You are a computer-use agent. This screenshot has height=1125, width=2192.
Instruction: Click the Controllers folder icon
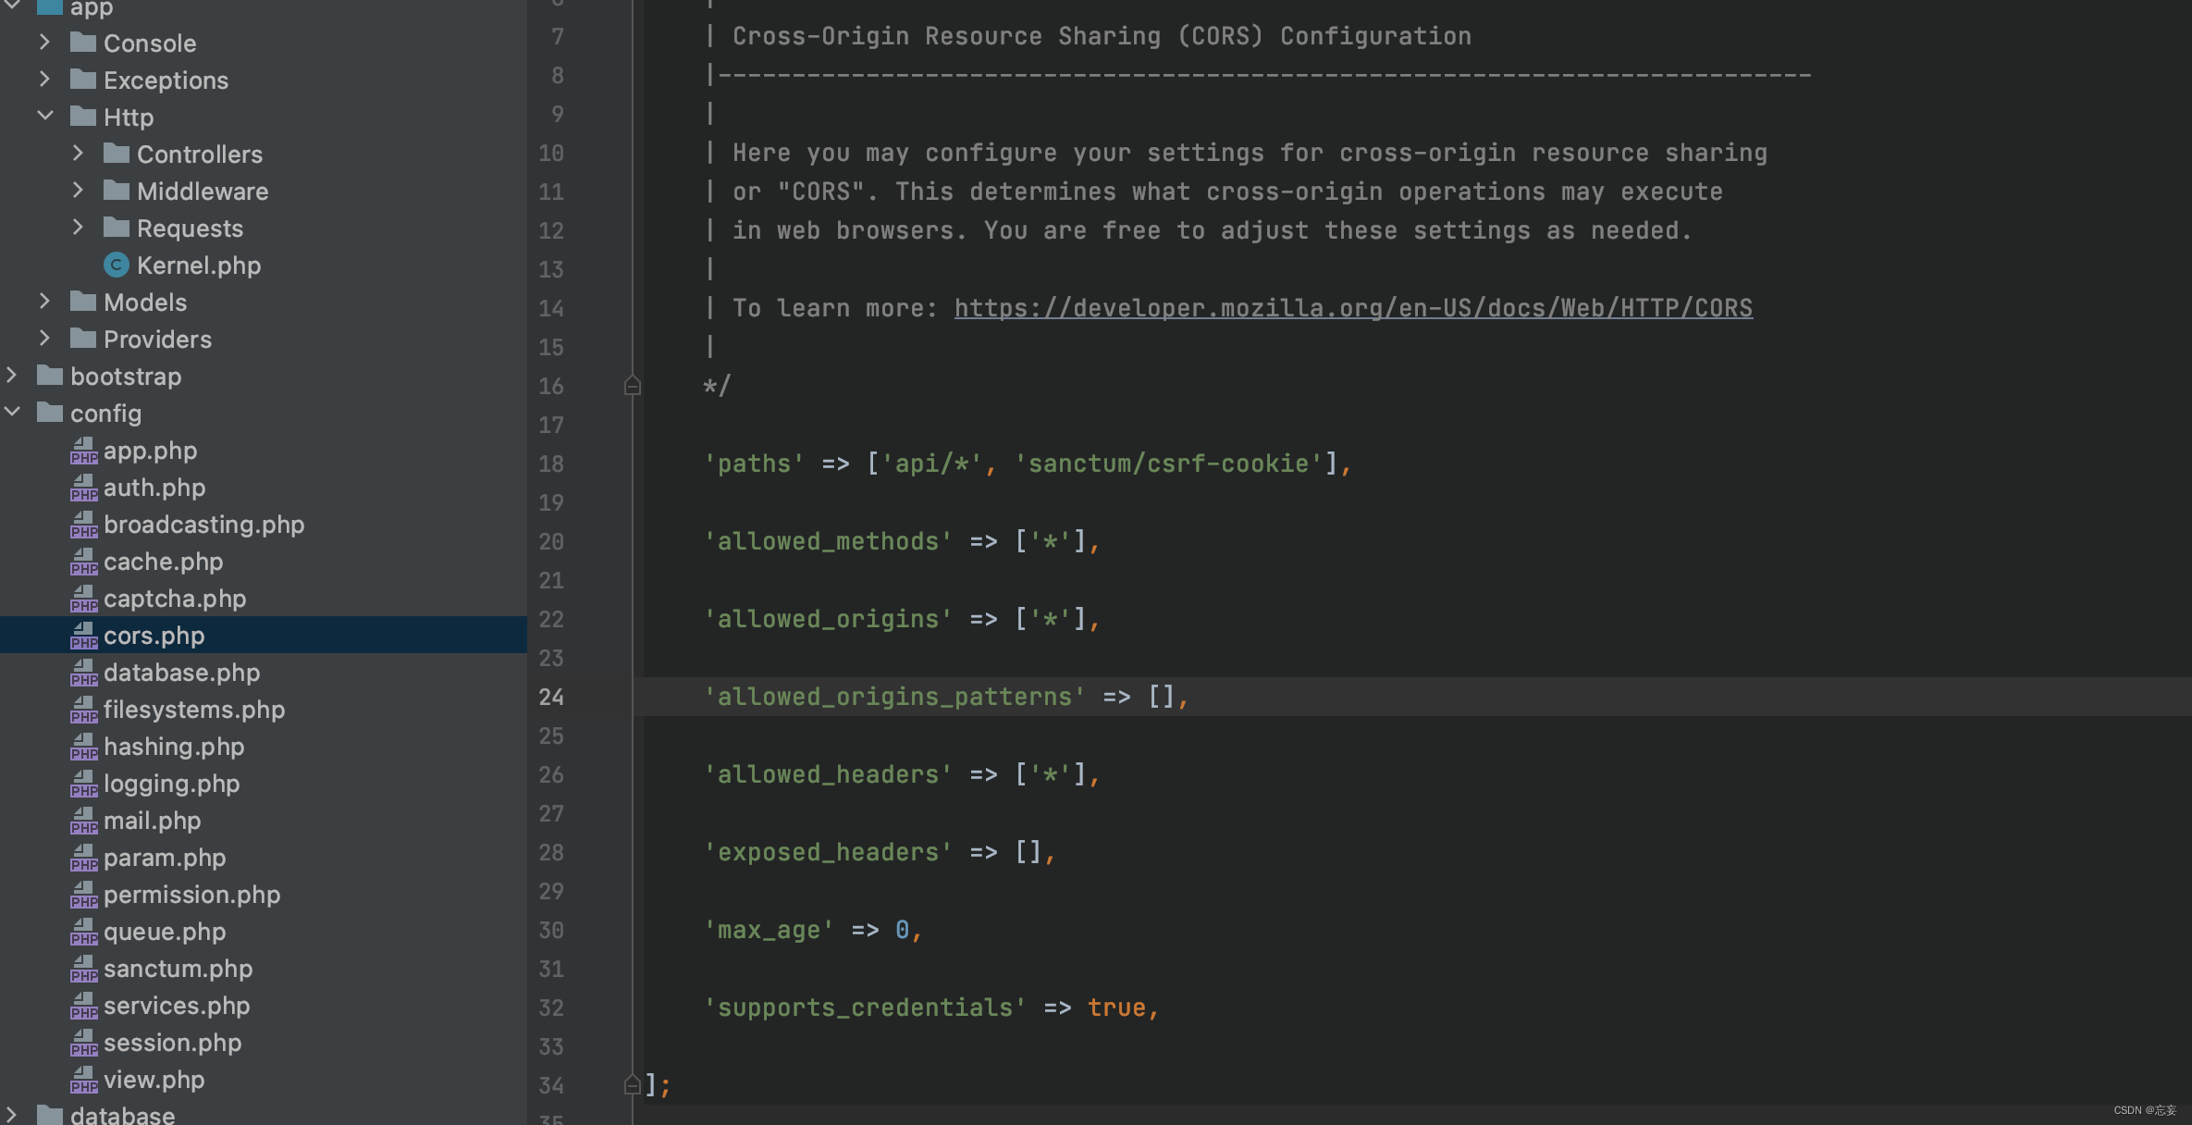click(x=117, y=154)
